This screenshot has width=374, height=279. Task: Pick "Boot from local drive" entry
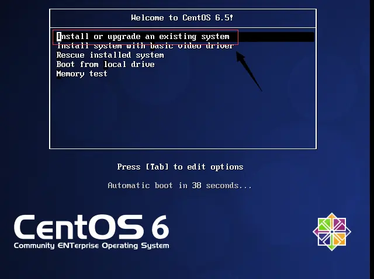tap(105, 65)
